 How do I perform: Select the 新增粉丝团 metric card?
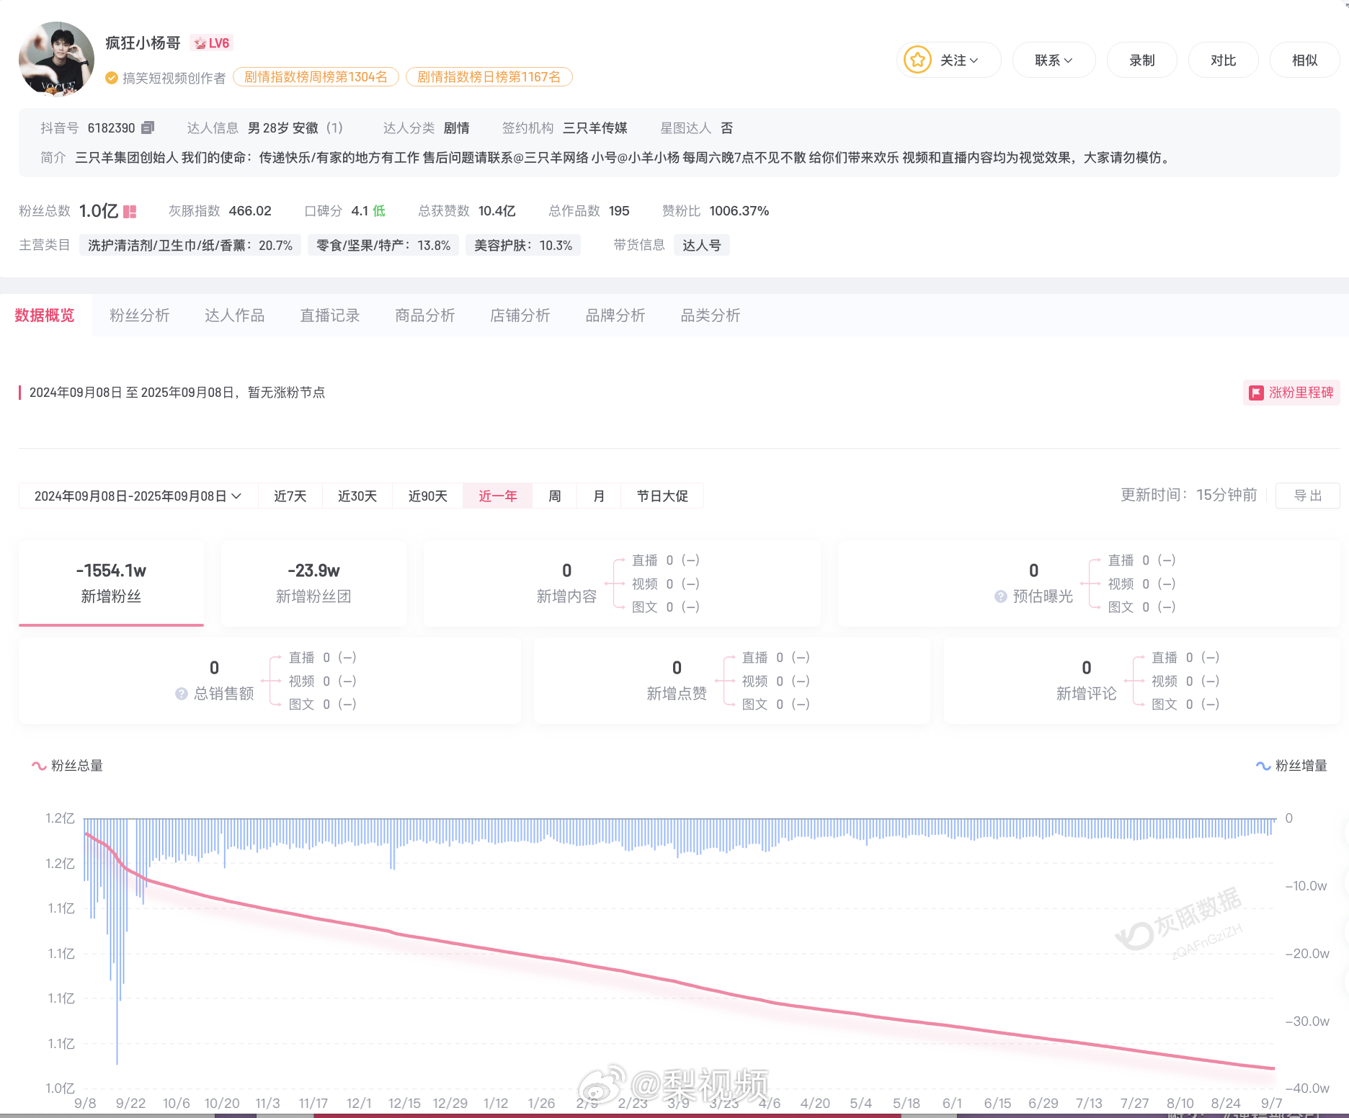pos(313,583)
